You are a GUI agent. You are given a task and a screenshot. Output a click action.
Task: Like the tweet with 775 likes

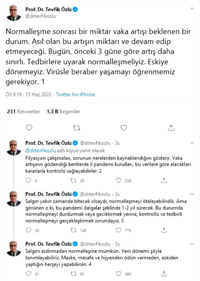(118, 230)
